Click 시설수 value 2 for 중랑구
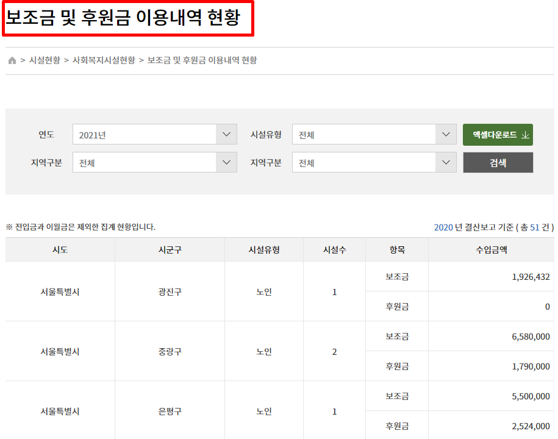 click(x=335, y=352)
